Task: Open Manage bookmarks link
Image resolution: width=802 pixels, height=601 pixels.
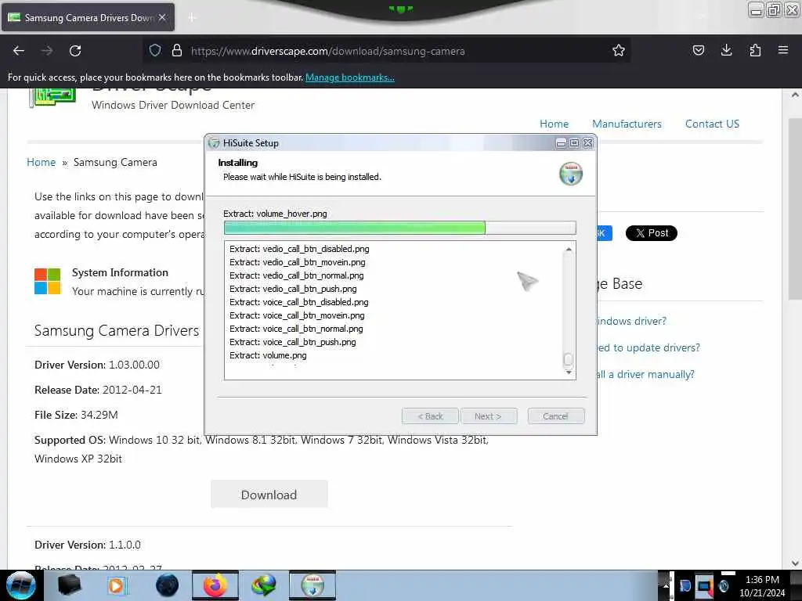Action: pyautogui.click(x=350, y=77)
